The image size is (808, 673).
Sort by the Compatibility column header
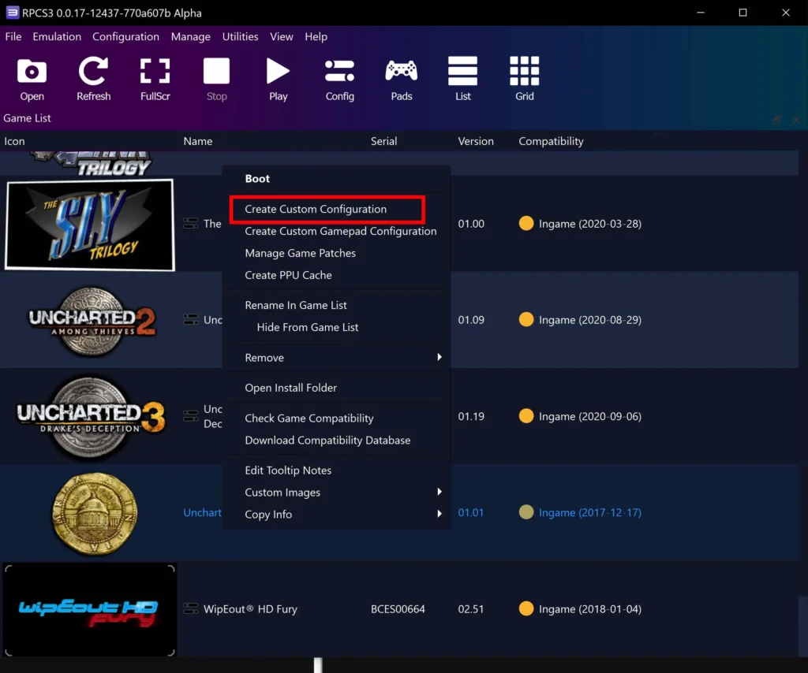pos(551,141)
